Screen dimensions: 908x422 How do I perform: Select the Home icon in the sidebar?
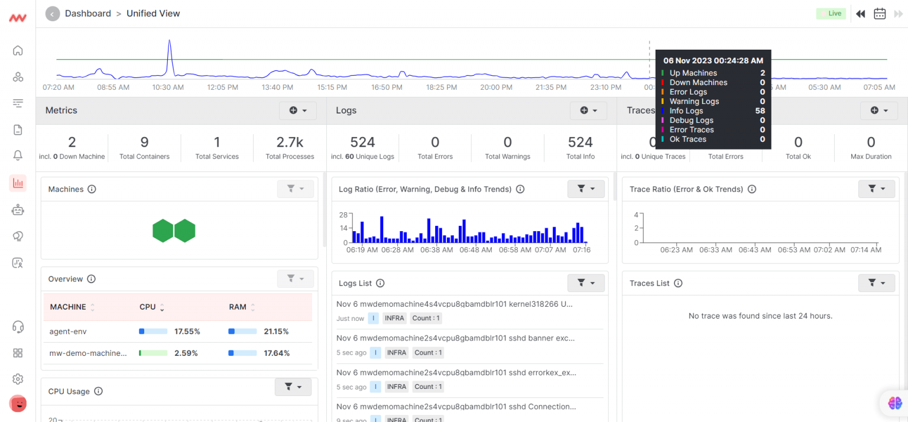tap(18, 50)
